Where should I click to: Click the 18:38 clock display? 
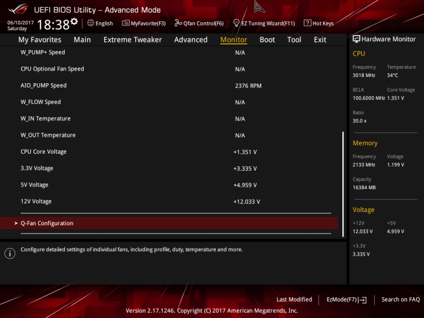click(x=54, y=24)
